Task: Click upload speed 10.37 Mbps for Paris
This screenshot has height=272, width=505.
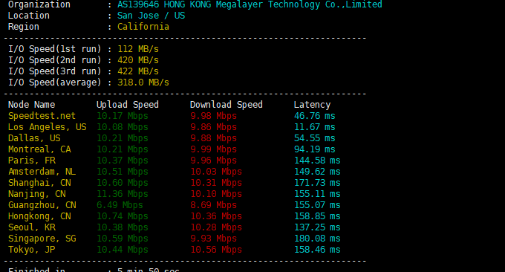Action: (123, 161)
